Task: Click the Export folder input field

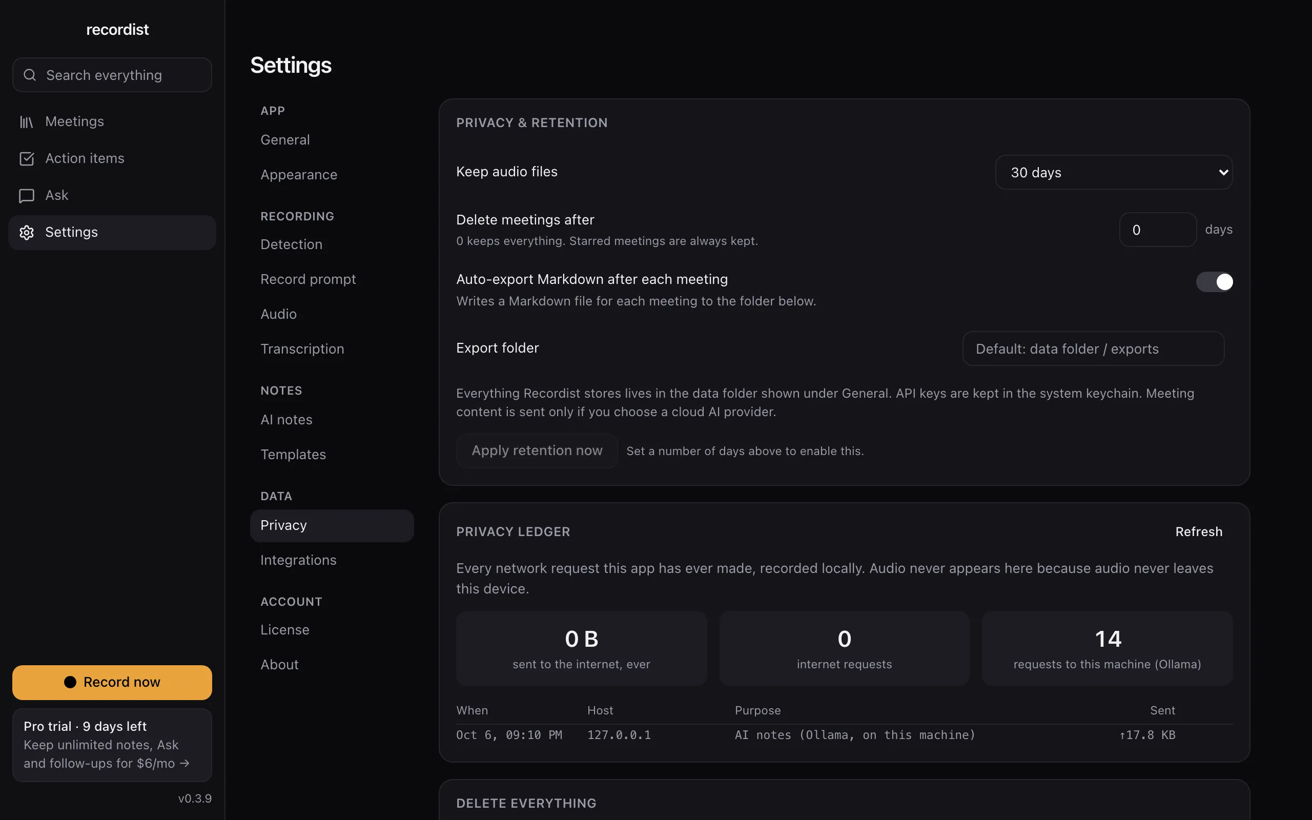Action: (x=1093, y=348)
